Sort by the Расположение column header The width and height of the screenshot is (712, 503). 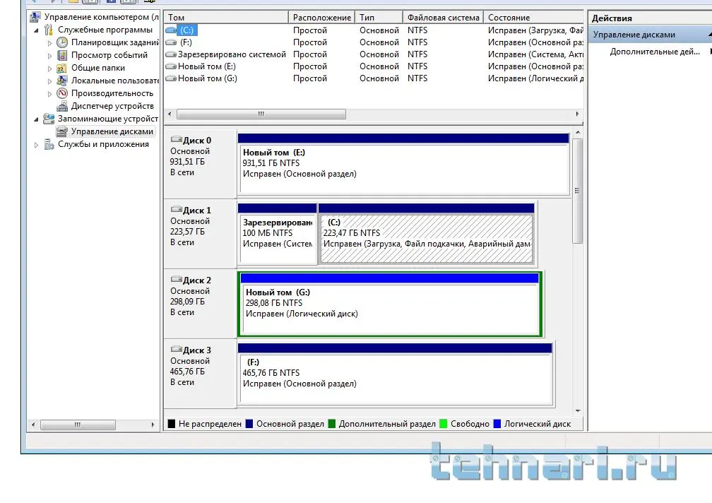pyautogui.click(x=321, y=17)
